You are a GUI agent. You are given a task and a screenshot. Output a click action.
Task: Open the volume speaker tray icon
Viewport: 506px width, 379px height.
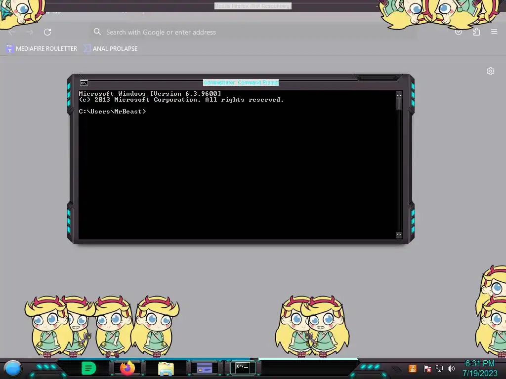451,368
